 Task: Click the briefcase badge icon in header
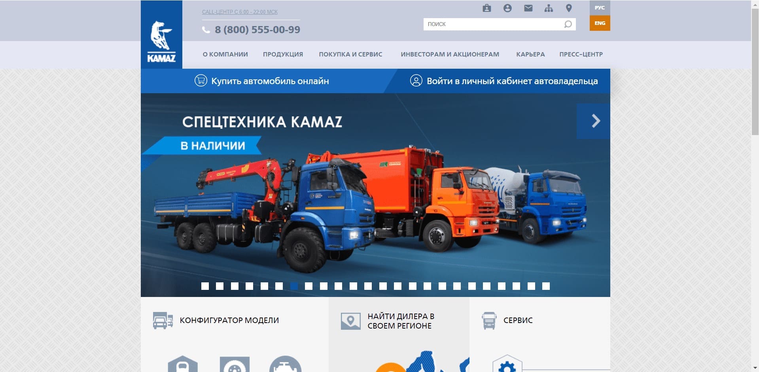click(x=487, y=8)
